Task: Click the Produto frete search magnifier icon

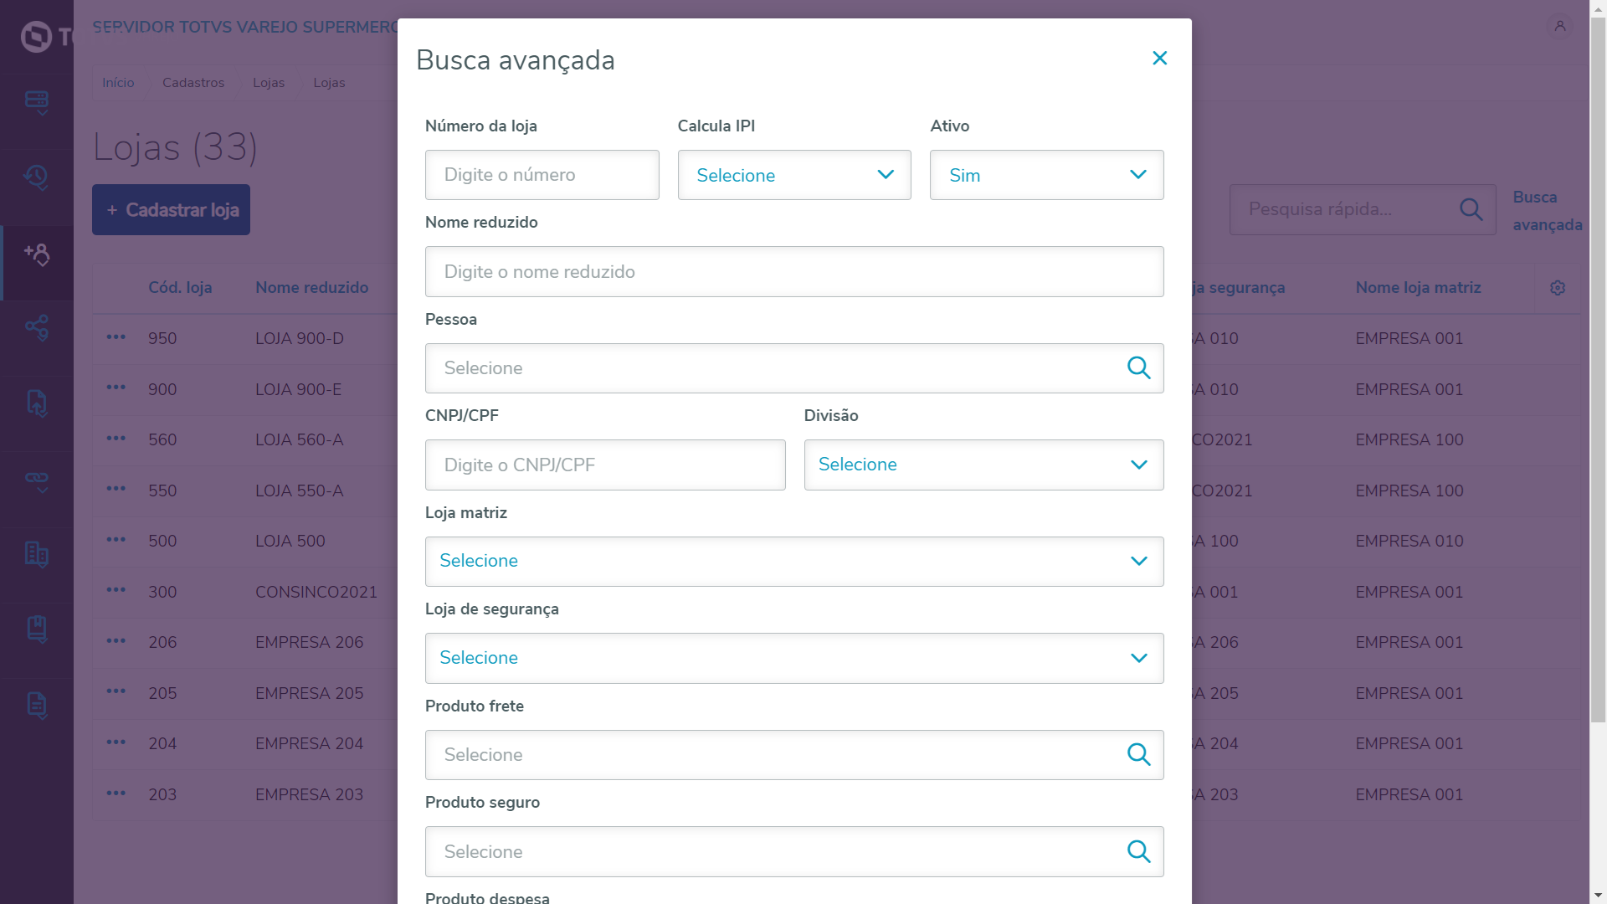Action: (x=1138, y=755)
